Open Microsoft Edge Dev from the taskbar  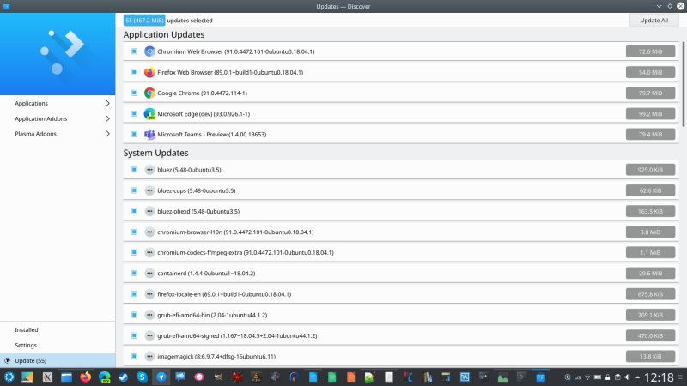click(x=104, y=377)
